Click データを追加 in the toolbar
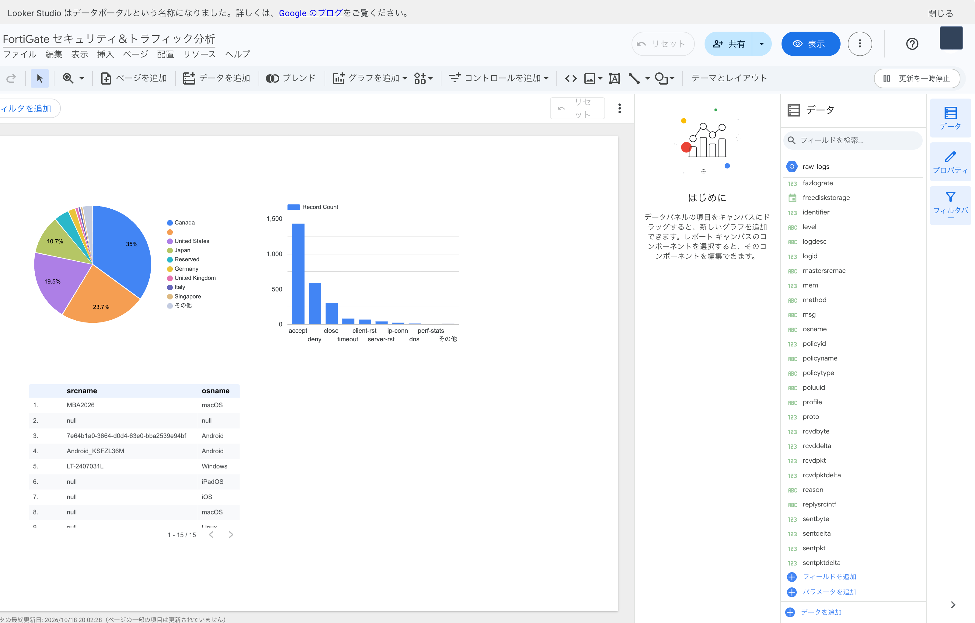 pyautogui.click(x=217, y=78)
